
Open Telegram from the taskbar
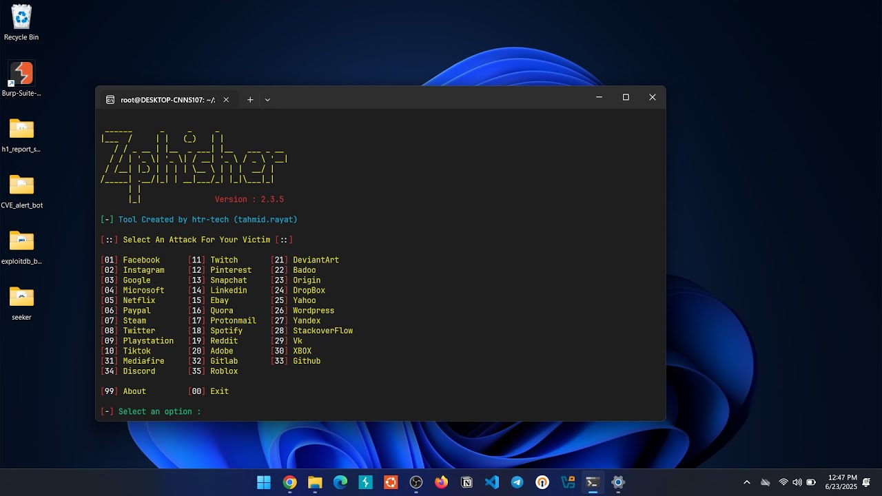(x=517, y=482)
